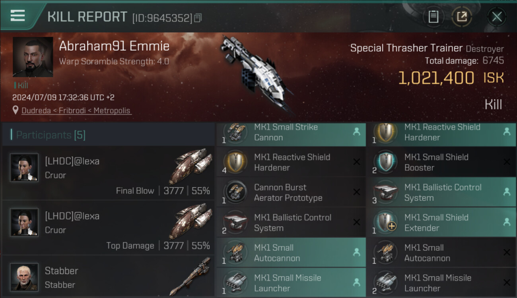Select the MK1 Small Strike Cannon icon
Viewport: 517px width, 298px height.
[x=235, y=133]
